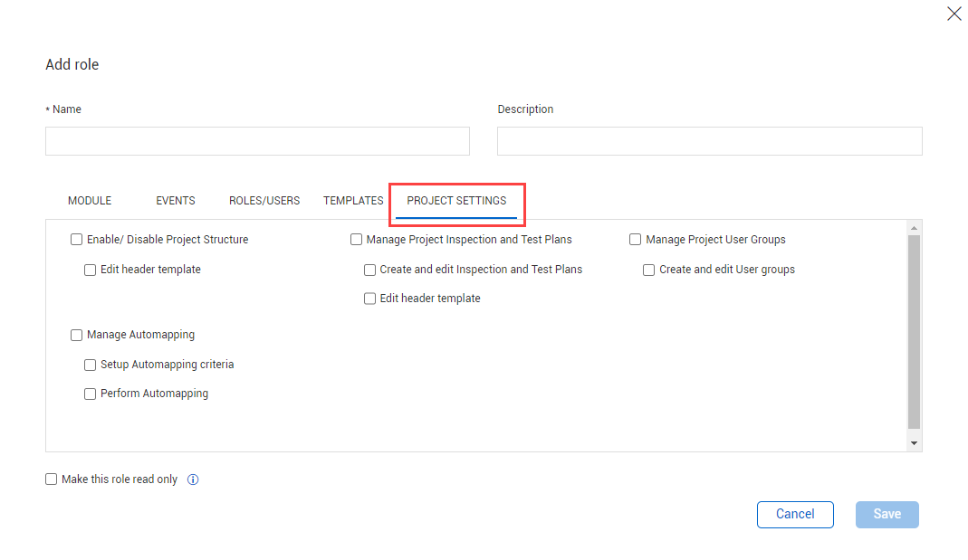Click the role Name input field
This screenshot has height=560, width=968.
point(257,141)
